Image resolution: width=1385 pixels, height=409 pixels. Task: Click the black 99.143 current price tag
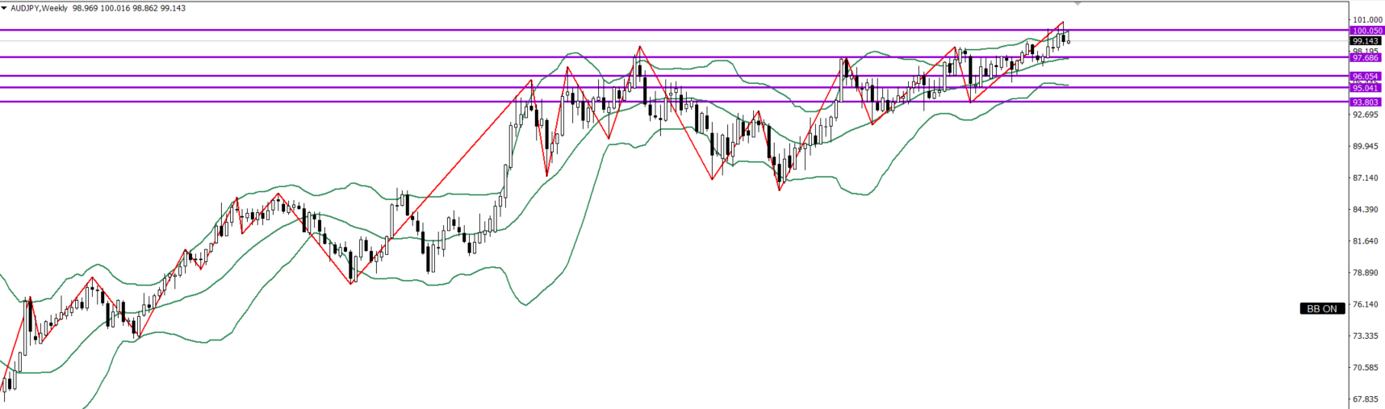click(x=1366, y=41)
